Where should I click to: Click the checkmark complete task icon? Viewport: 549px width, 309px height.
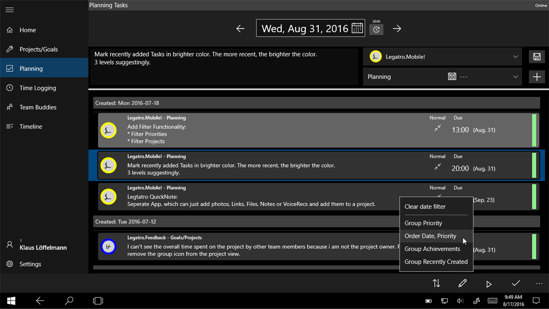point(516,283)
